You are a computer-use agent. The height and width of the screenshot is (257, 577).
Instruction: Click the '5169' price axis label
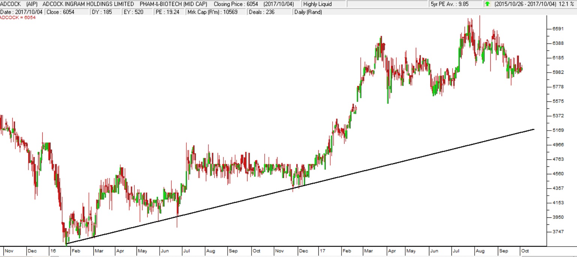point(558,130)
